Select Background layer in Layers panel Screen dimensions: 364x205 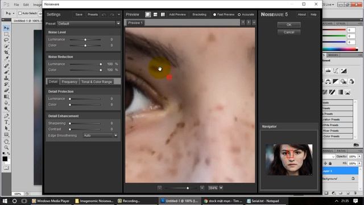tap(341, 179)
